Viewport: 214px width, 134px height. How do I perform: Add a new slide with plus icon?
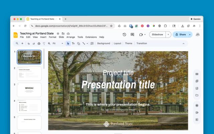pyautogui.click(x=22, y=44)
